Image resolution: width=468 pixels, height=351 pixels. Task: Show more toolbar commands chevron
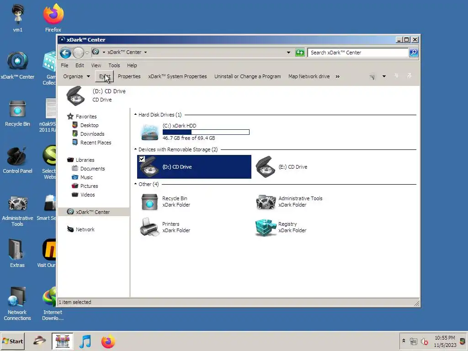click(x=338, y=76)
